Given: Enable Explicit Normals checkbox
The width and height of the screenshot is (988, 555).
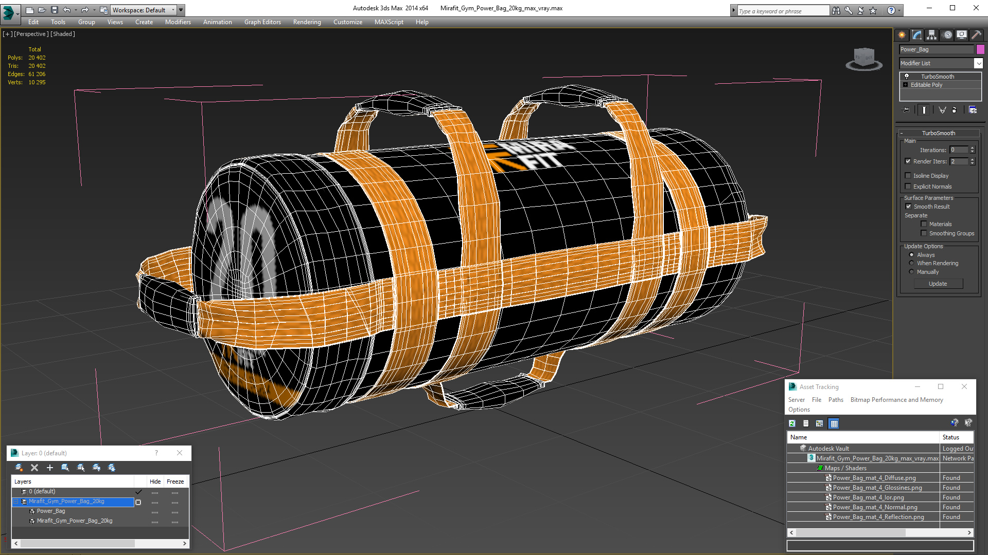Looking at the screenshot, I should pyautogui.click(x=908, y=187).
